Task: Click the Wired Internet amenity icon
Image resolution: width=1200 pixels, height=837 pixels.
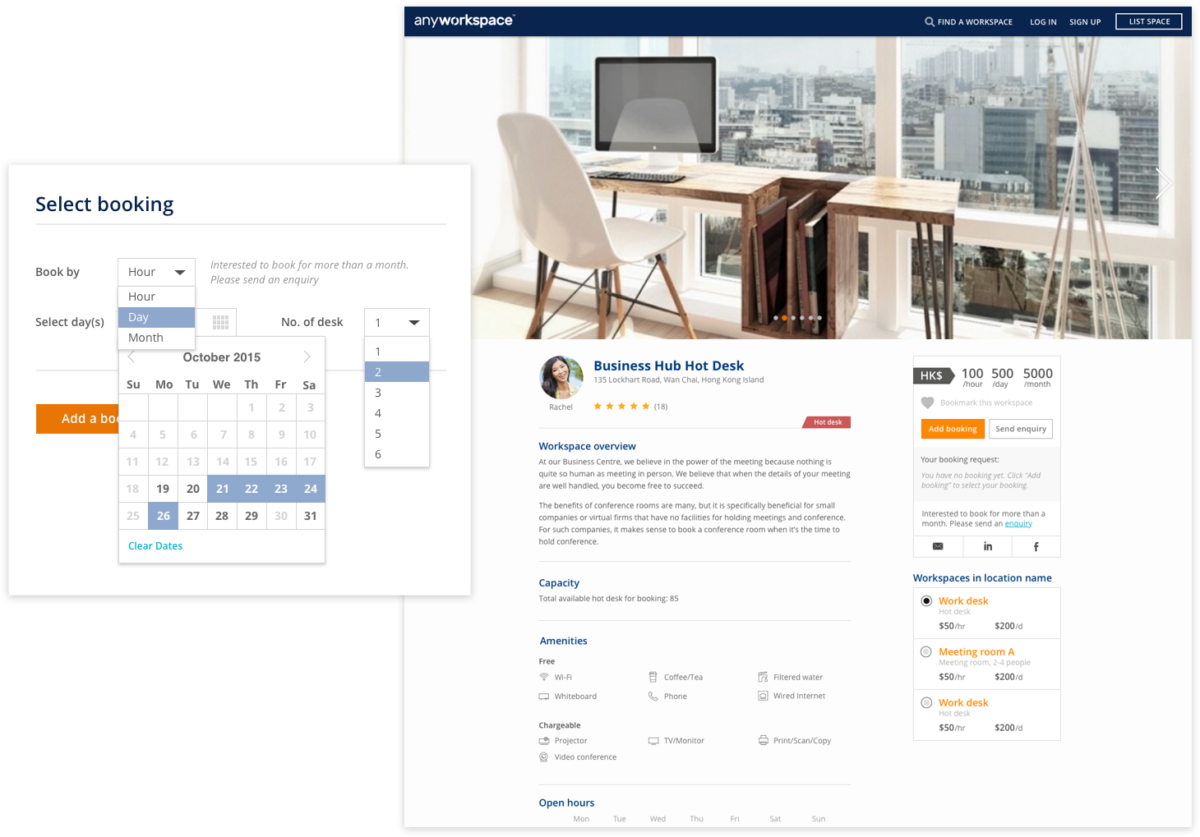Action: [x=763, y=696]
